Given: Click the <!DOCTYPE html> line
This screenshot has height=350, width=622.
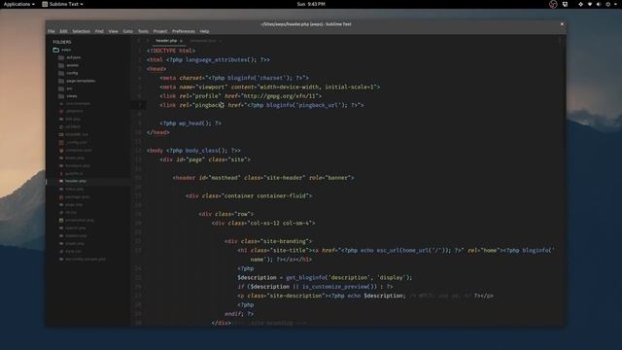Looking at the screenshot, I should pos(171,51).
